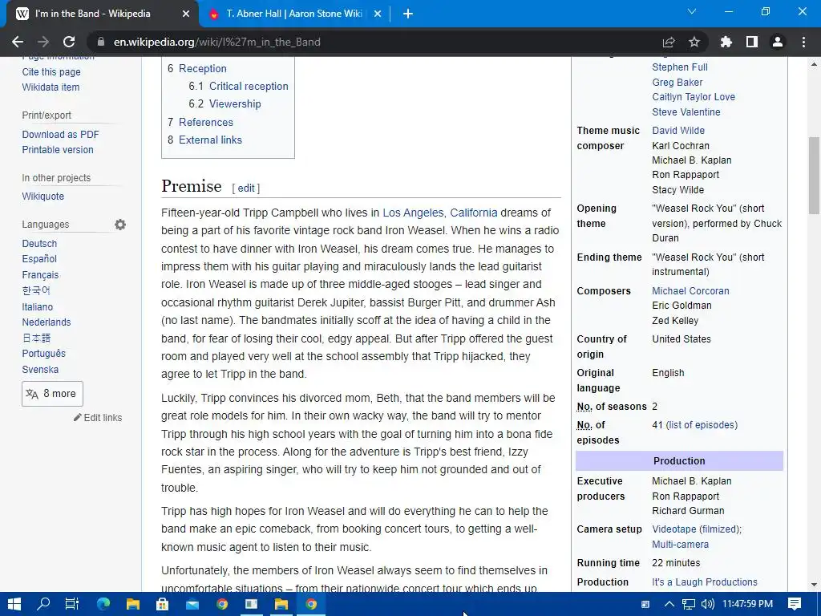Open the share this page icon
Viewport: 821px width, 616px height.
click(669, 42)
